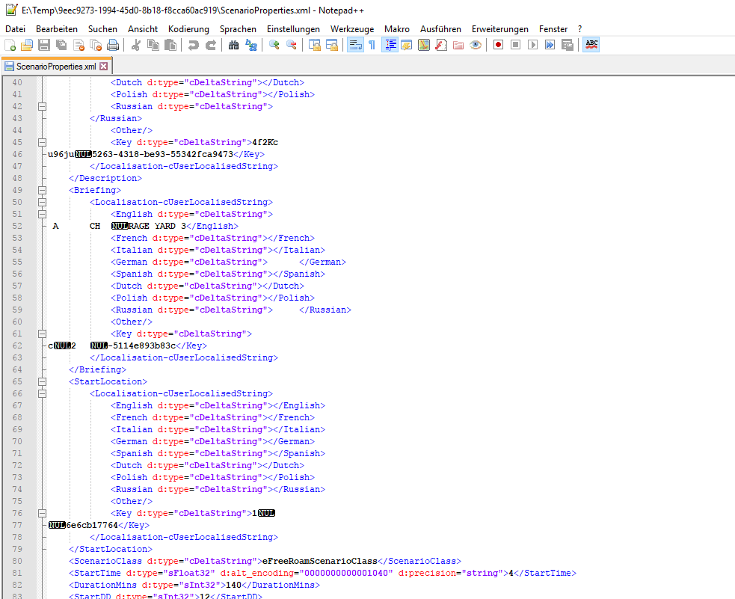Click the Zoom in magnifier icon
This screenshot has width=735, height=599.
(274, 45)
